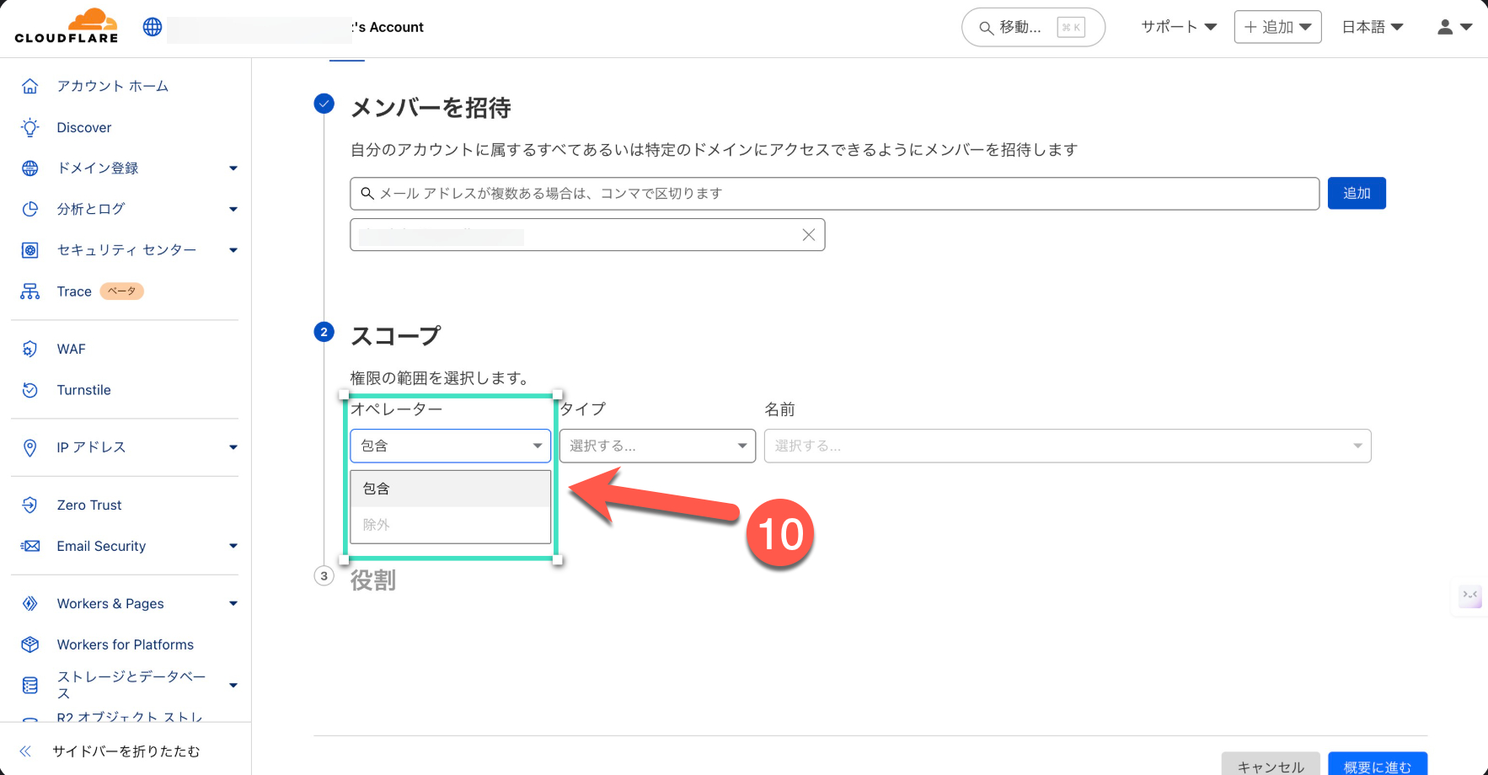Click the WAF shield icon
The width and height of the screenshot is (1488, 775).
30,349
